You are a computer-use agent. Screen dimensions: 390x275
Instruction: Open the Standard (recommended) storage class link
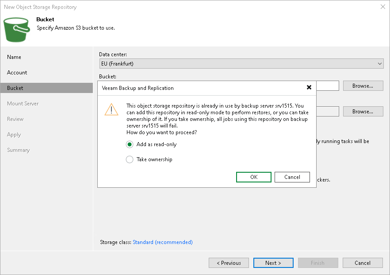tap(163, 242)
